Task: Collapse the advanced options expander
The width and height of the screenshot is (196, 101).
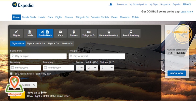Action: pyautogui.click(x=24, y=78)
